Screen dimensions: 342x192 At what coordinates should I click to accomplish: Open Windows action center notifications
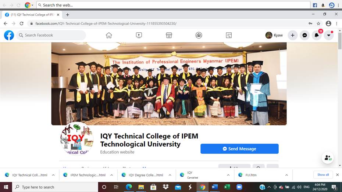334,187
